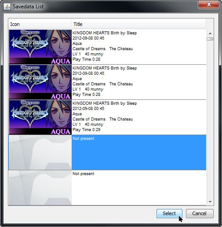
Task: Click the Icon column header
Action: pos(40,24)
